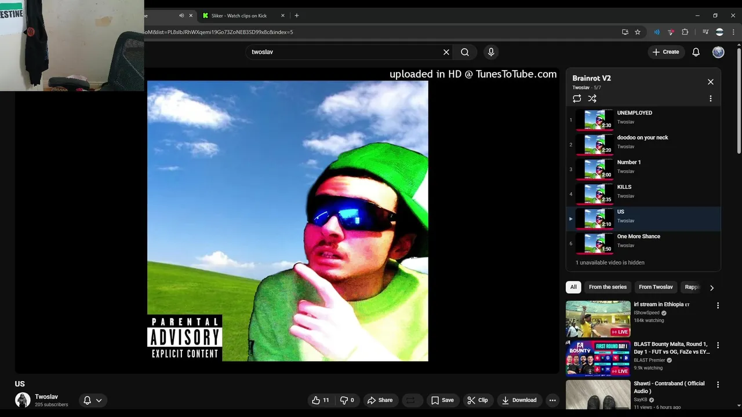Open YouTube notifications bell
Viewport: 742px width, 417px height.
coord(696,52)
